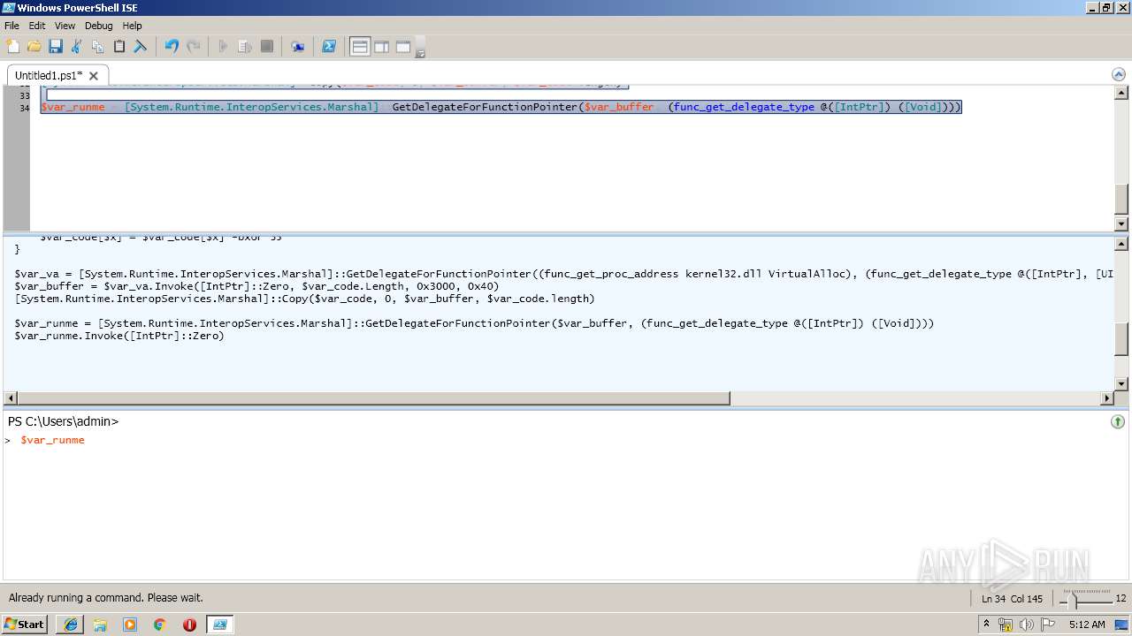This screenshot has height=636, width=1132.
Task: Click output pane vertical scroll thumb
Action: [x=1121, y=340]
